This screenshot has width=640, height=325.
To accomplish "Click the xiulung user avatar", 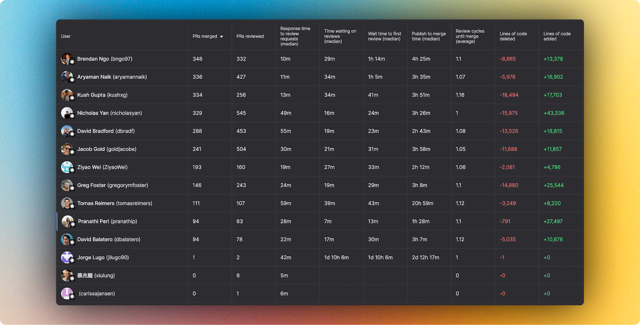I will pos(67,275).
